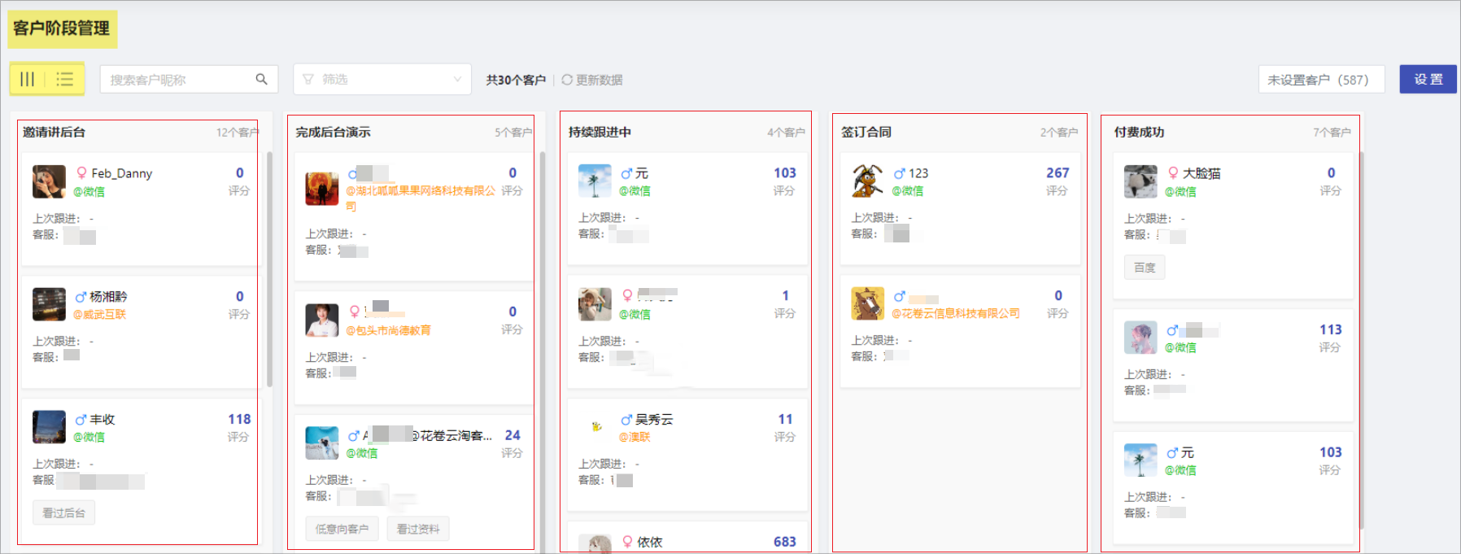Click the 看过资料 tag
Screen dimensions: 1461x554
[x=418, y=529]
